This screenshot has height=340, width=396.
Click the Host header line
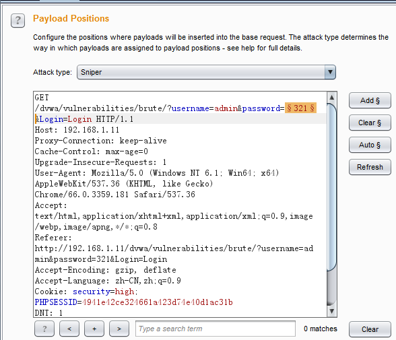(x=77, y=130)
